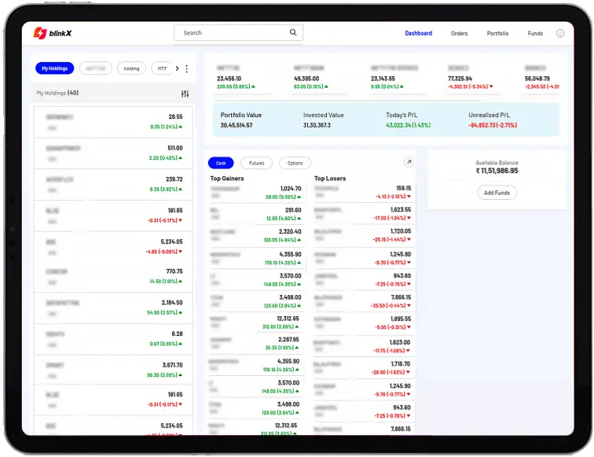Screen dimensions: 594x457
Task: Open the watchlist three-dot menu
Action: coord(186,68)
